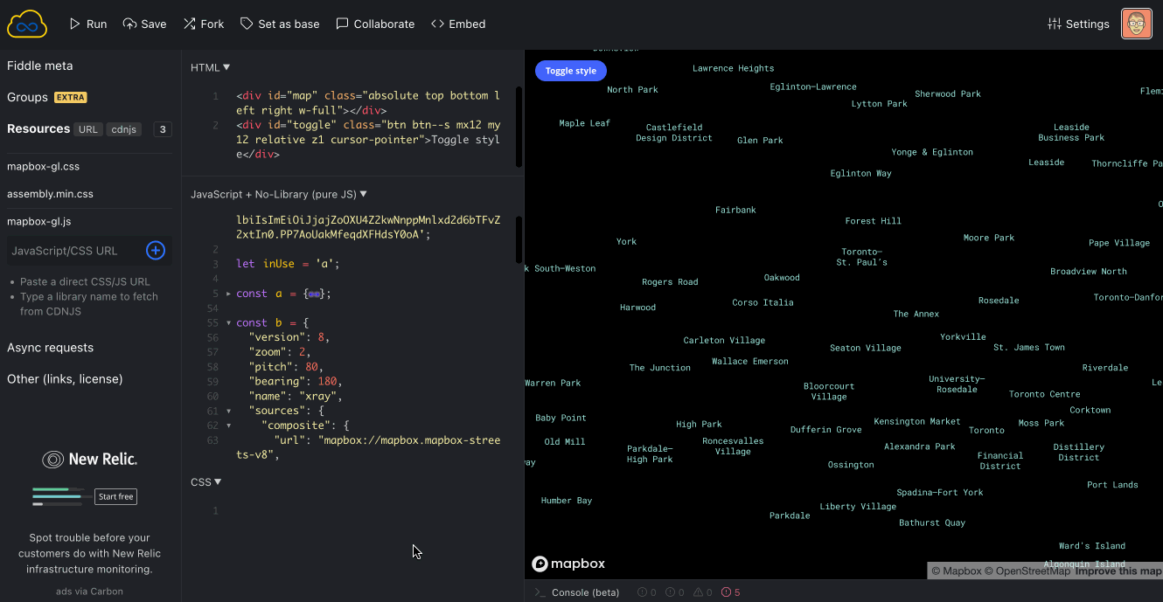Click the JSFiddle logo
The width and height of the screenshot is (1163, 602).
coord(26,24)
